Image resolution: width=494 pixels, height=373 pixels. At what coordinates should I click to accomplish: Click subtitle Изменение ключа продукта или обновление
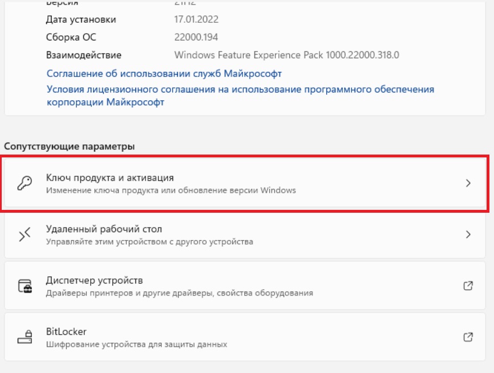pos(171,190)
